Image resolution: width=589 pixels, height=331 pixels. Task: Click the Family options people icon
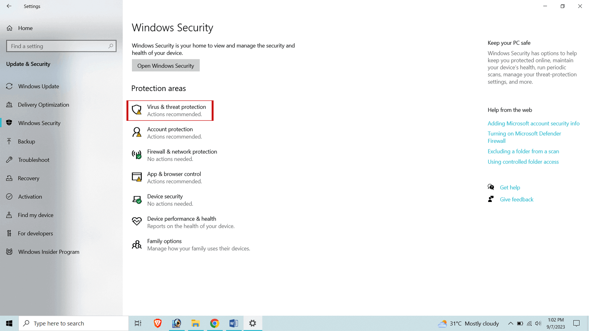pos(137,244)
